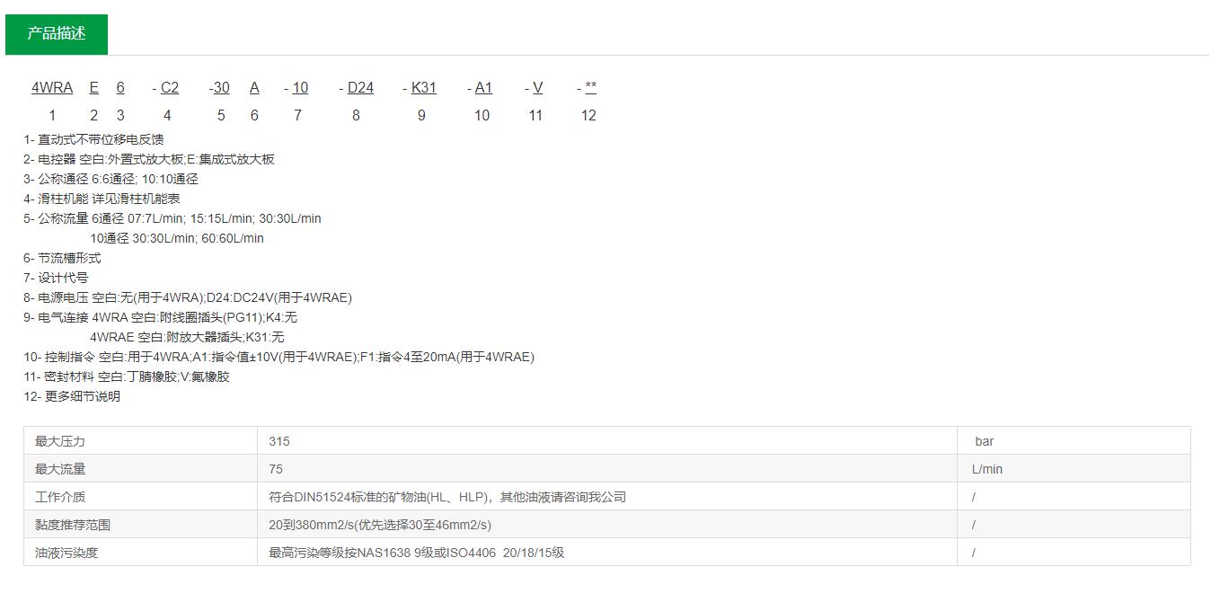Click position number 8 under D24
The height and width of the screenshot is (611, 1220).
(356, 115)
